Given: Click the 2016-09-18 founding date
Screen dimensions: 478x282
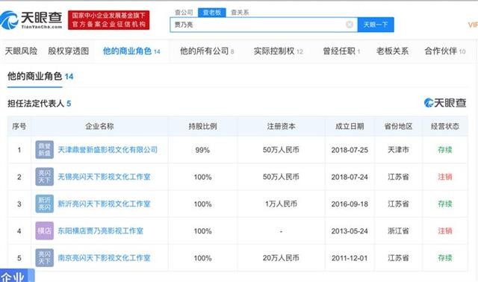Looking at the screenshot, I should pyautogui.click(x=350, y=204).
